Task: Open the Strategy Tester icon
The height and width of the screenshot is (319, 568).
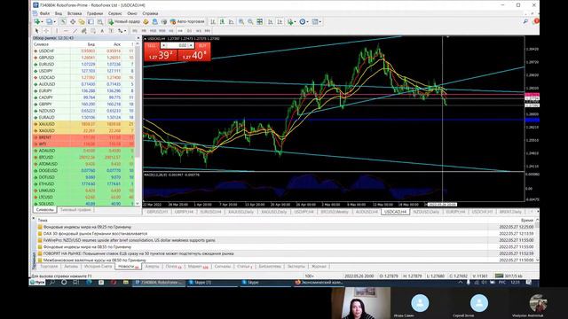Action: (100, 21)
